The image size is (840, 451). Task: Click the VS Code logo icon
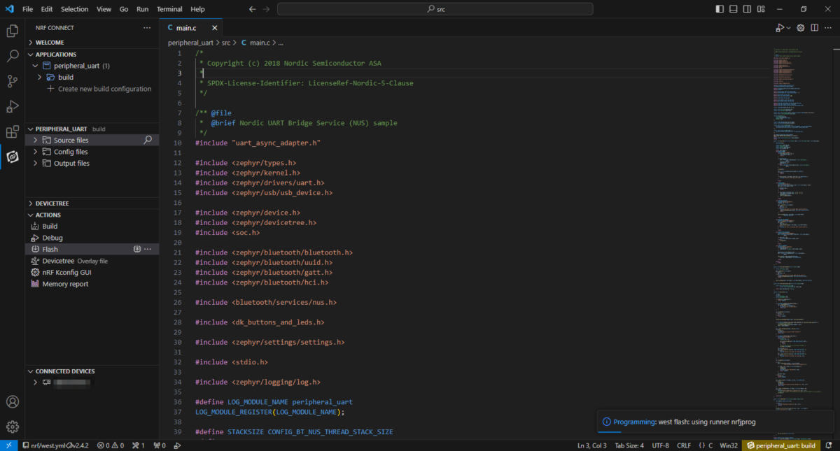coord(10,9)
